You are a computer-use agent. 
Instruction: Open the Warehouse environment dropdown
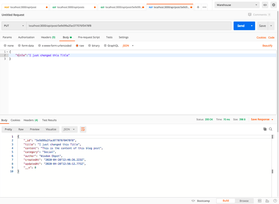(237, 5)
